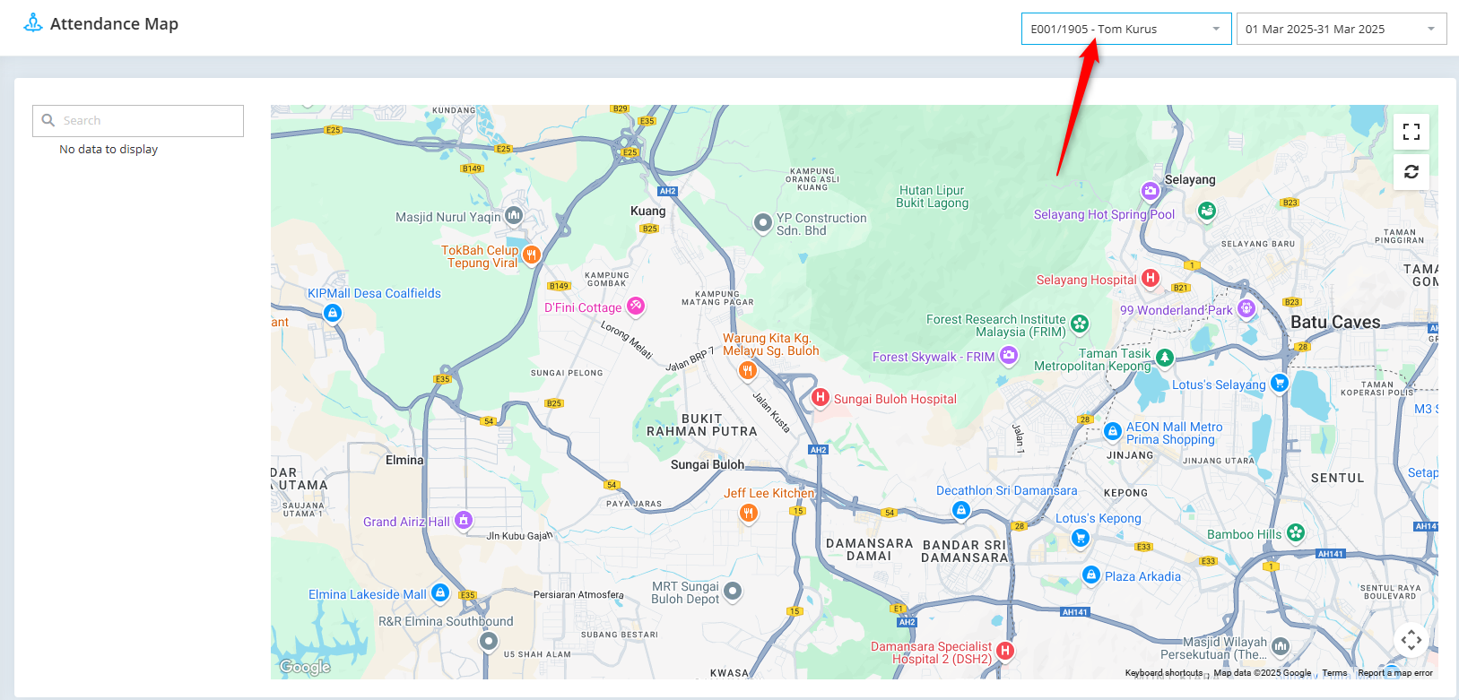1459x700 pixels.
Task: Select Jeff Lee Kitchen restaurant marker
Action: (748, 513)
